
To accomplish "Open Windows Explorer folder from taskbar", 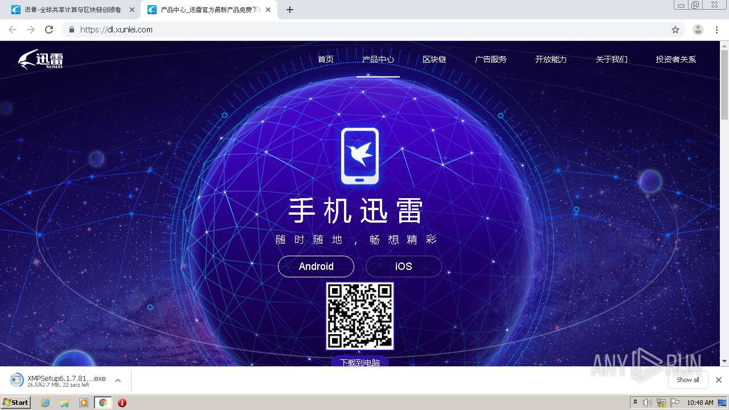I will click(64, 403).
